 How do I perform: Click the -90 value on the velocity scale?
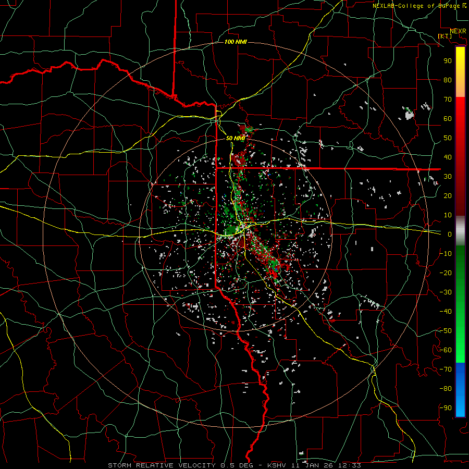pyautogui.click(x=446, y=408)
